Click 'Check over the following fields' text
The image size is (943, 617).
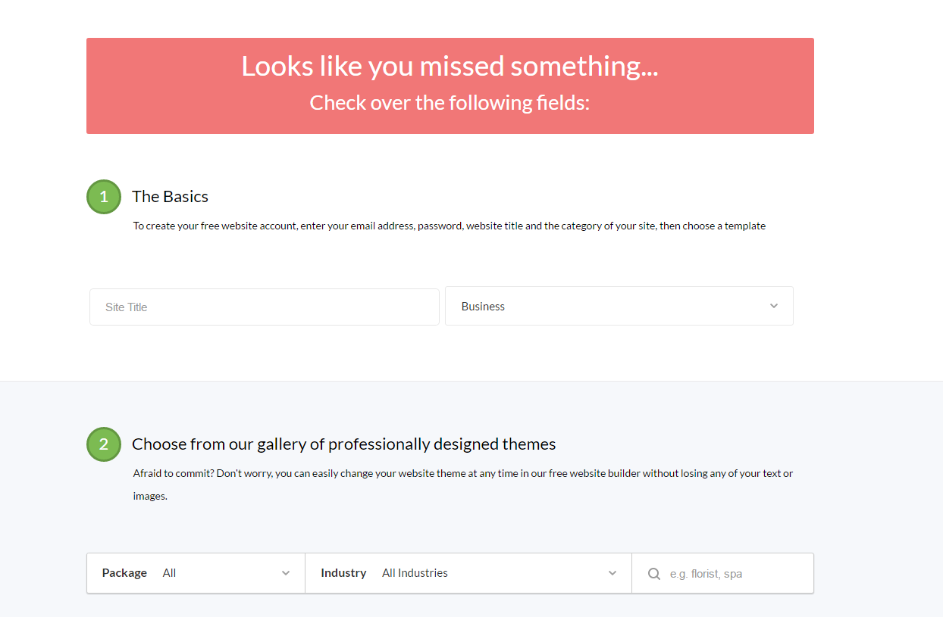[450, 102]
